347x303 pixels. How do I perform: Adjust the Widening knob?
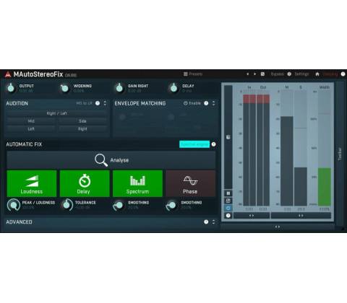click(x=64, y=88)
